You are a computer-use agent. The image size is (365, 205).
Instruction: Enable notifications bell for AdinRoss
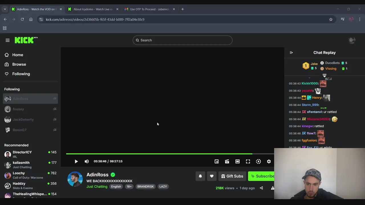(200, 176)
